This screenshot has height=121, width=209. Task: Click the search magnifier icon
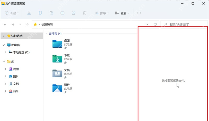tap(165, 24)
